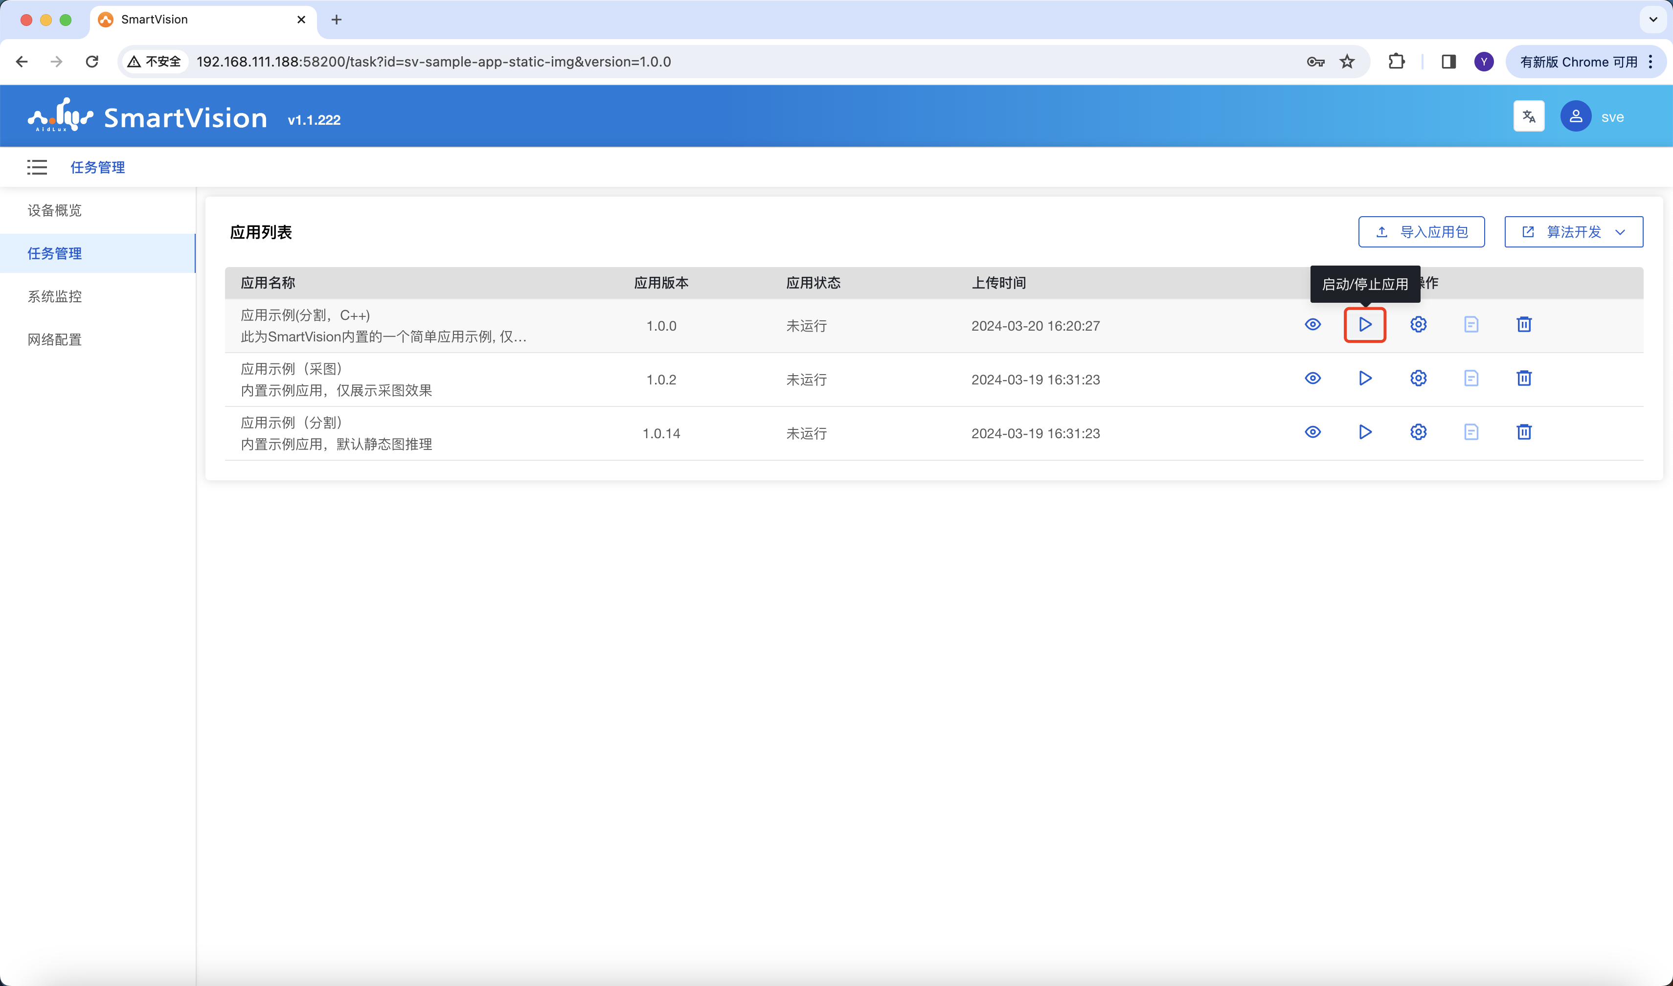Open settings gear for 应用示例（分割）1.0.14
1673x986 pixels.
(x=1418, y=432)
